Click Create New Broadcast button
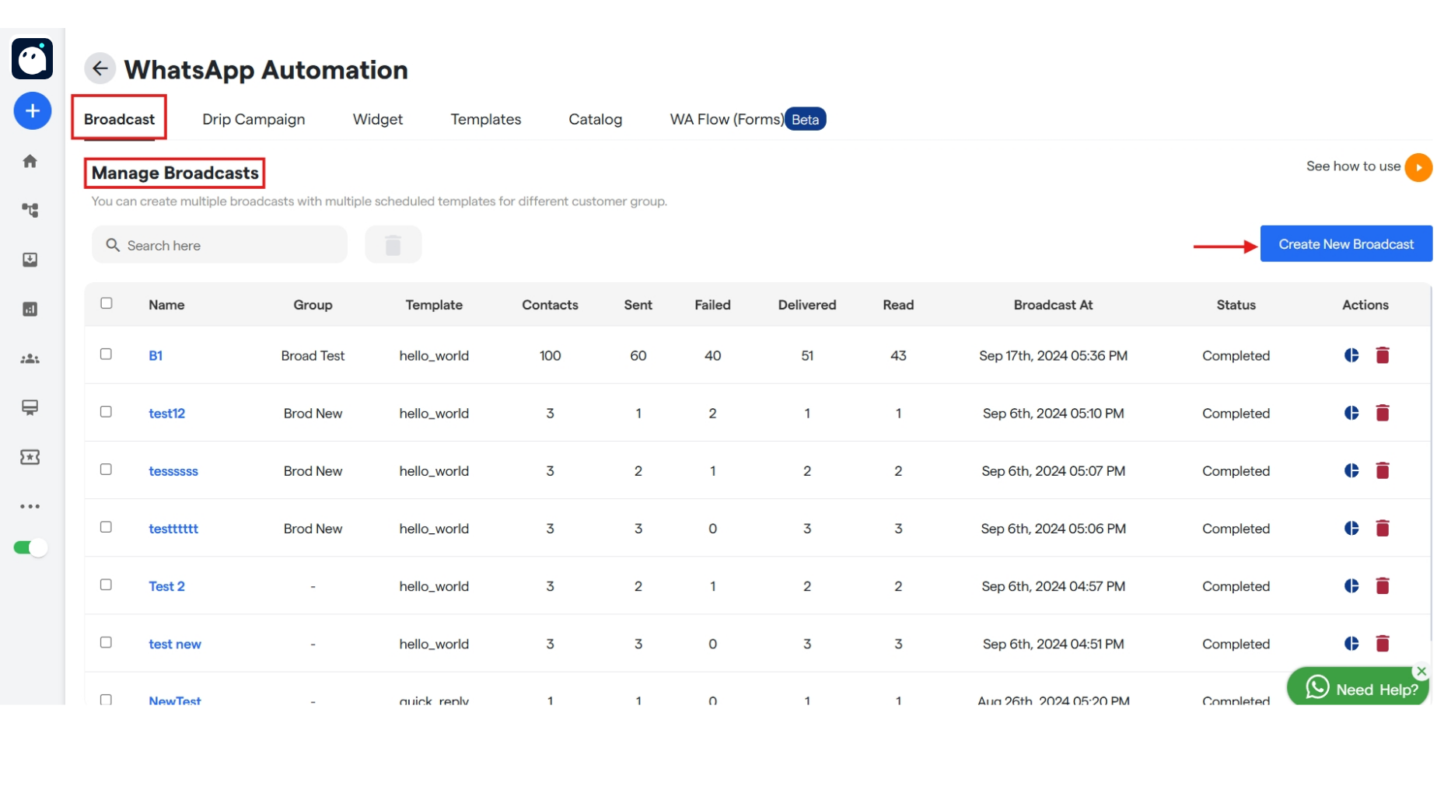Image resolution: width=1451 pixels, height=793 pixels. (x=1345, y=244)
